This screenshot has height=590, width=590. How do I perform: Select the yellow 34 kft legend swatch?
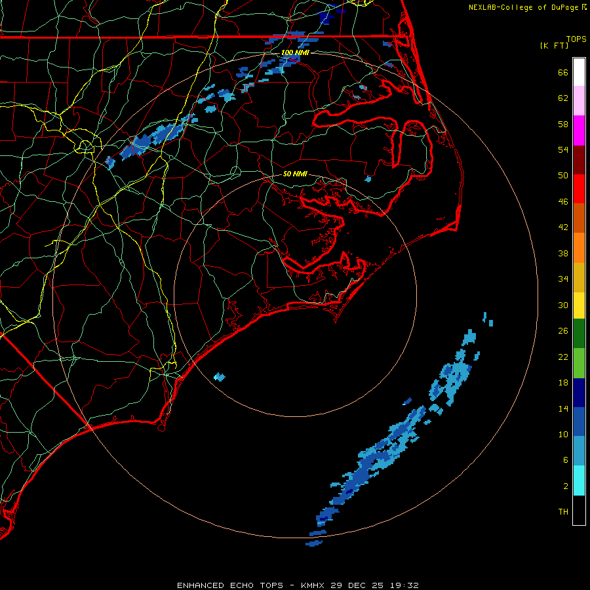coord(579,305)
